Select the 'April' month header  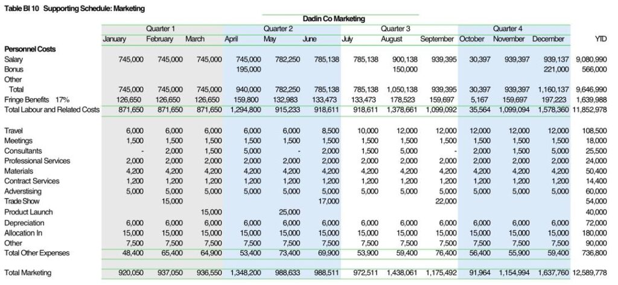(x=231, y=39)
